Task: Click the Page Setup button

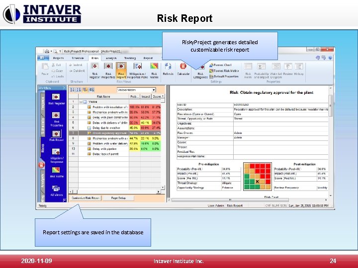Action: point(118,198)
